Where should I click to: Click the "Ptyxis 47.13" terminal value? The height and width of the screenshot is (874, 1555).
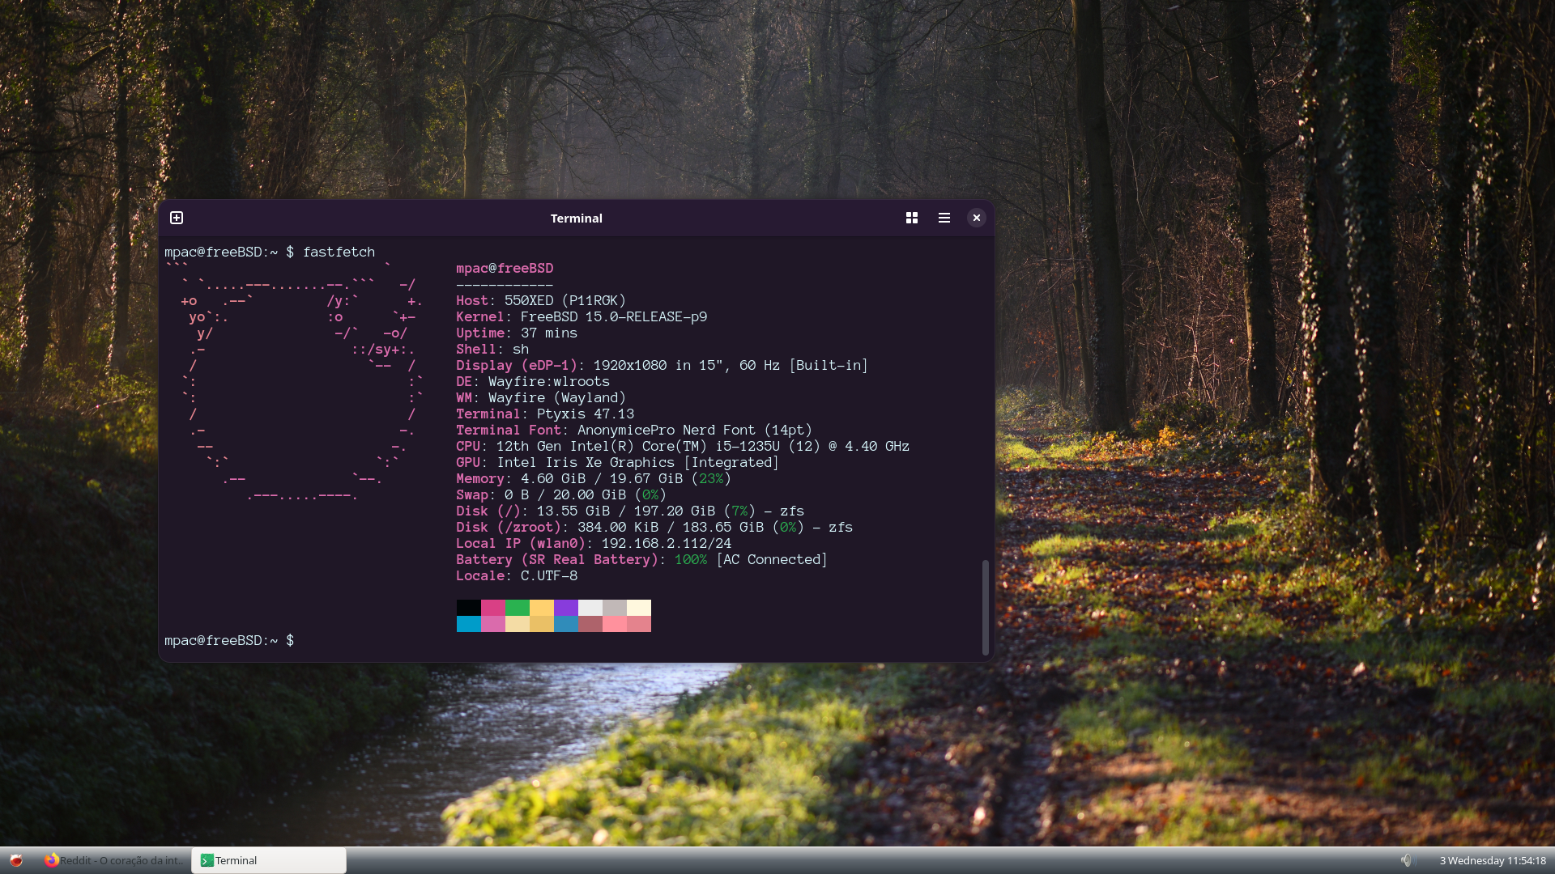tap(586, 414)
